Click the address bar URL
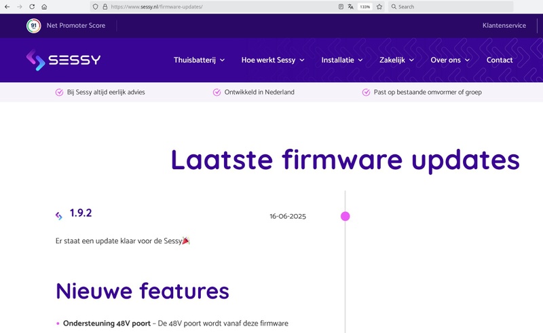The height and width of the screenshot is (333, 543). click(157, 7)
